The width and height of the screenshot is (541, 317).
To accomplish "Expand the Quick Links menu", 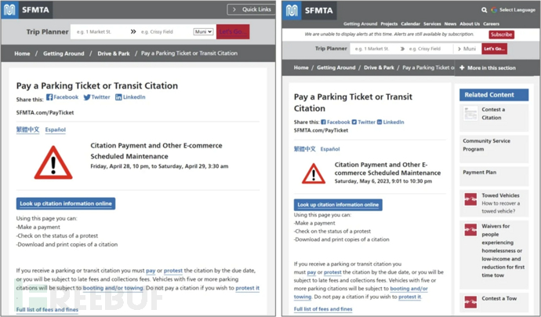I will (x=251, y=9).
